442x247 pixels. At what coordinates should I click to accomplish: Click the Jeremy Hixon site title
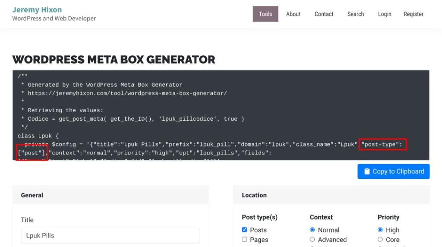[x=37, y=9]
